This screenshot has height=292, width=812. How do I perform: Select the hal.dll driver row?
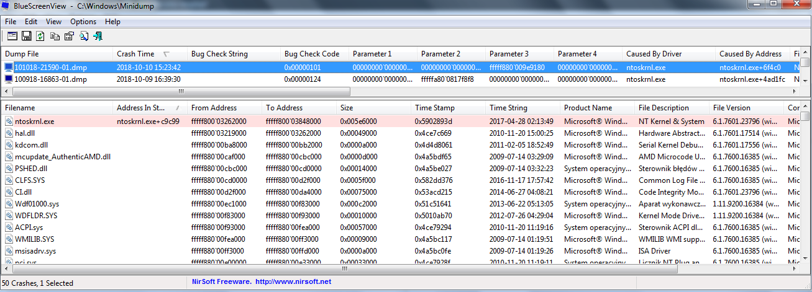tap(400, 133)
